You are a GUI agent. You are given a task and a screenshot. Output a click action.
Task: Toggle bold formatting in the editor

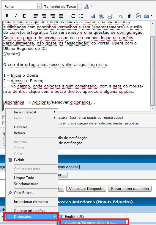(x=7, y=16)
